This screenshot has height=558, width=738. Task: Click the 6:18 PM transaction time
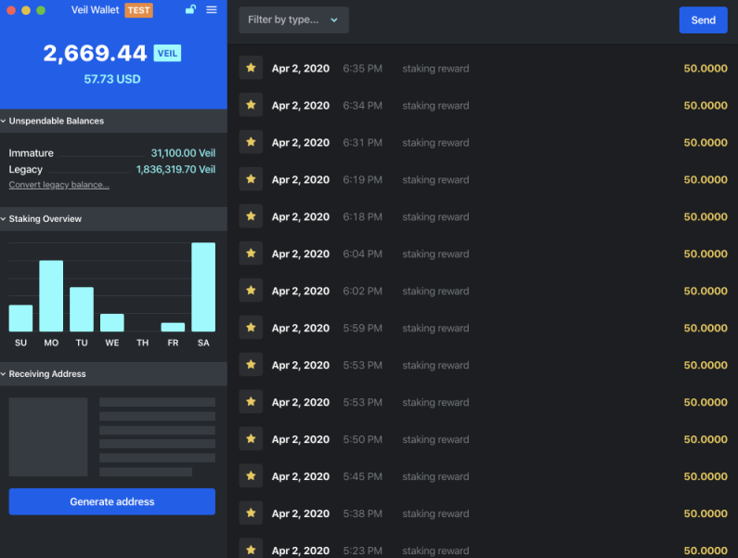[x=362, y=217]
